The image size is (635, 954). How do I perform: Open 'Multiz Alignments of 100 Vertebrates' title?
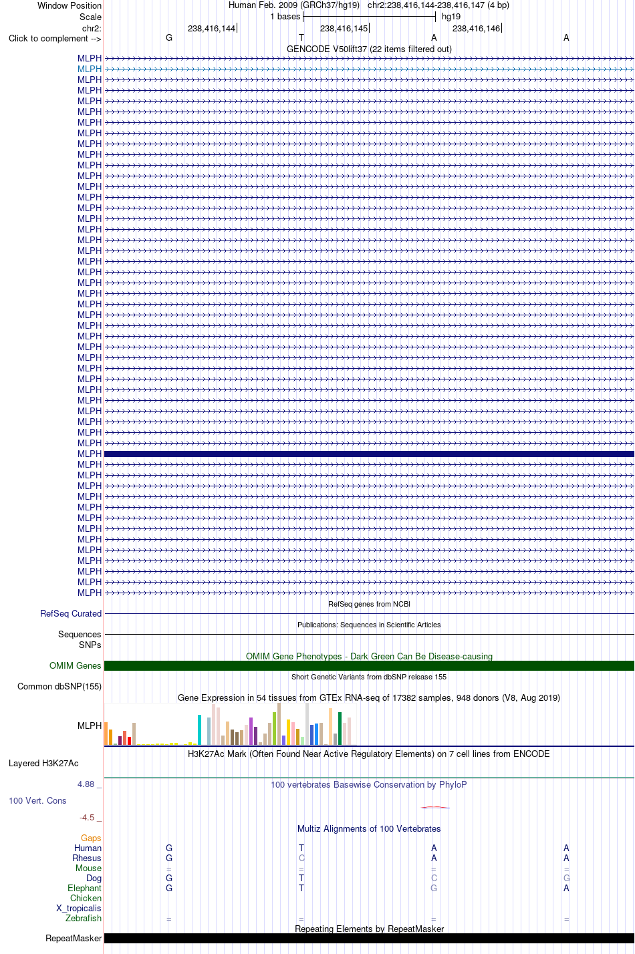point(369,828)
